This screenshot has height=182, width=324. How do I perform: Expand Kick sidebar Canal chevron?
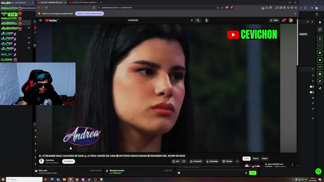[x=29, y=43]
